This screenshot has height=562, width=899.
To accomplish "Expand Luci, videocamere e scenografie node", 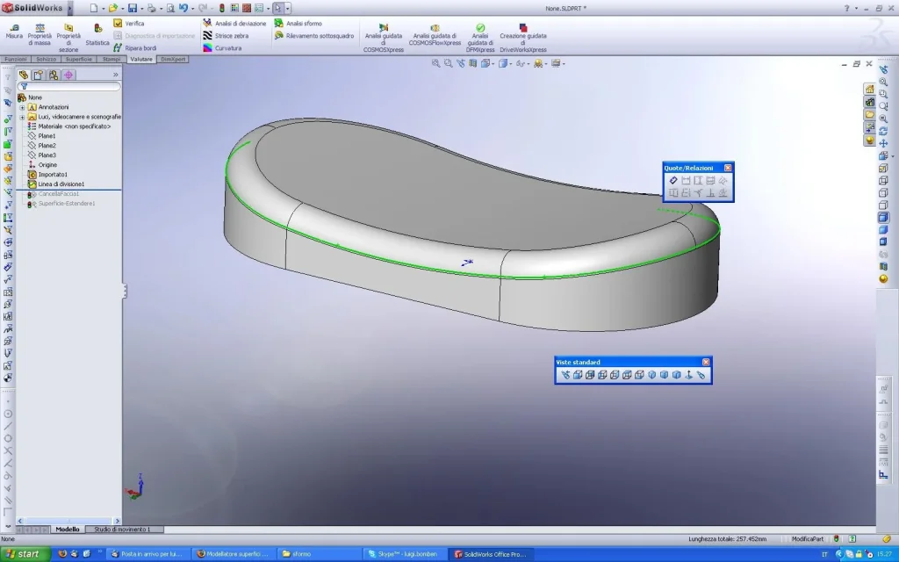I will 22,117.
